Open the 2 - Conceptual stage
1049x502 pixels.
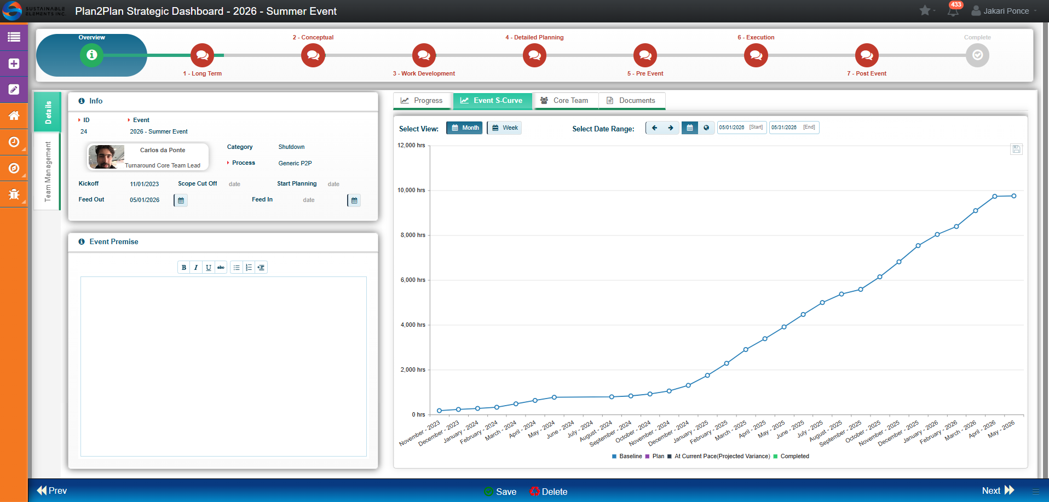click(x=313, y=55)
